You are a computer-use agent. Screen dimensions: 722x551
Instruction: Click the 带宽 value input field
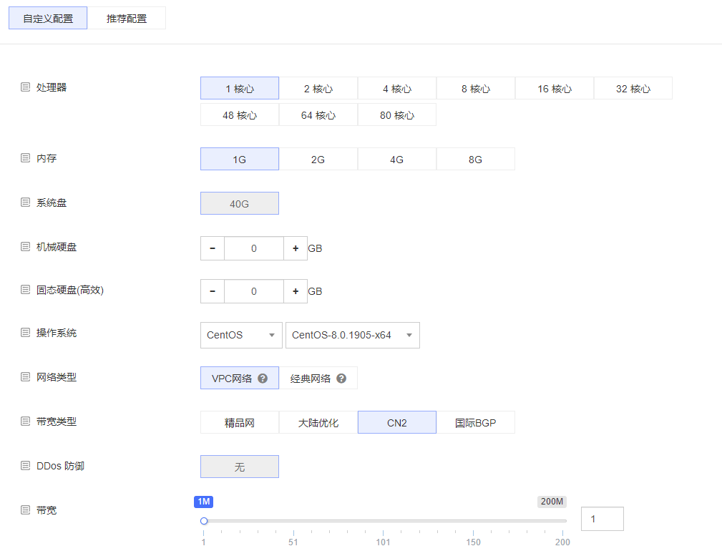point(602,519)
